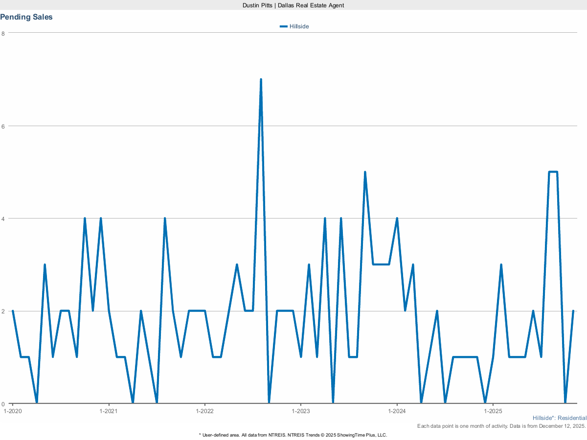This screenshot has height=440, width=587.
Task: Expand the 1-2022 axis label
Action: (204, 411)
